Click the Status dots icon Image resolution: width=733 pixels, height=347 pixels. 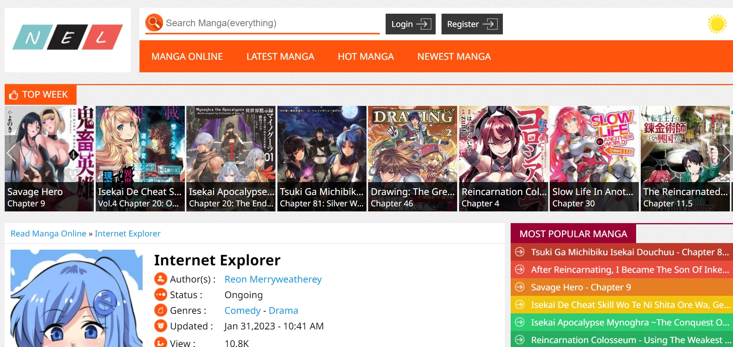(x=161, y=295)
